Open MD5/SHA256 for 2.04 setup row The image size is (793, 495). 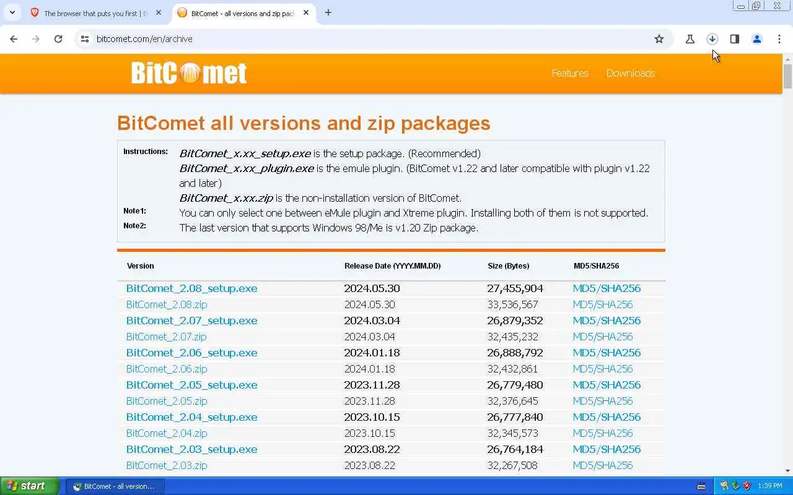(607, 417)
